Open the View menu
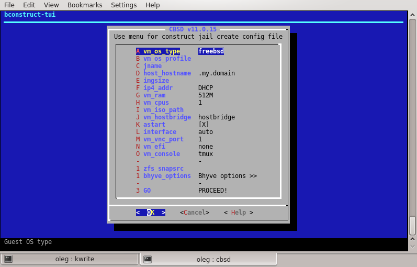This screenshot has height=267, width=417. click(x=51, y=5)
